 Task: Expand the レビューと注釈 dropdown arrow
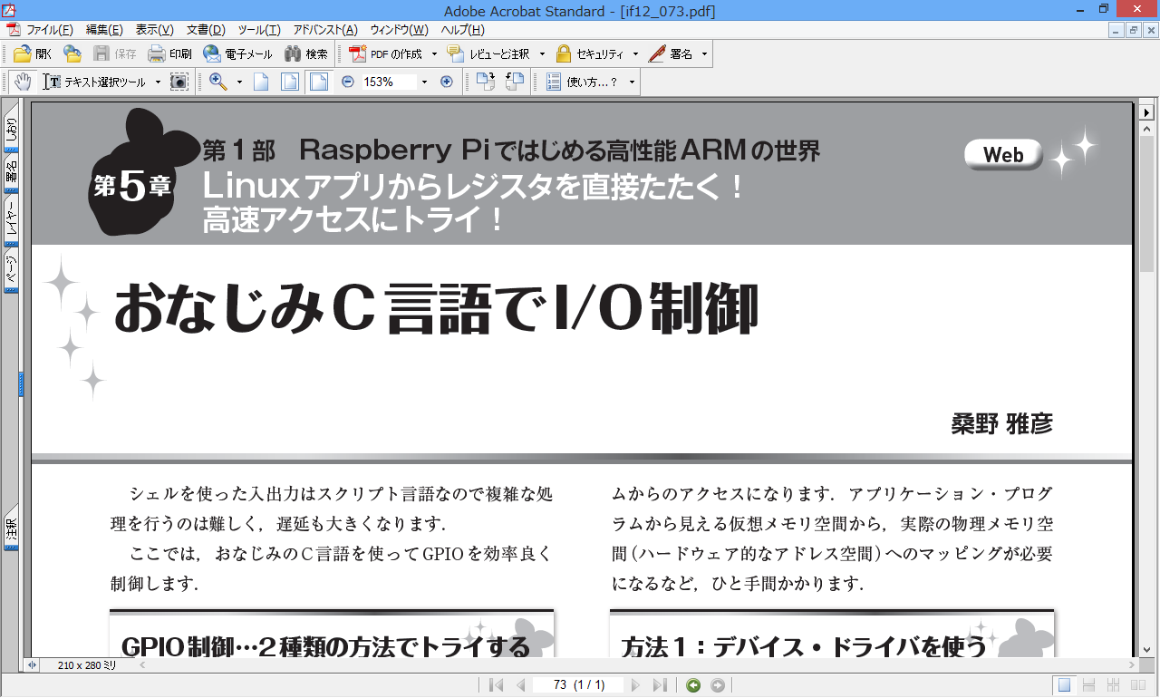coord(542,53)
